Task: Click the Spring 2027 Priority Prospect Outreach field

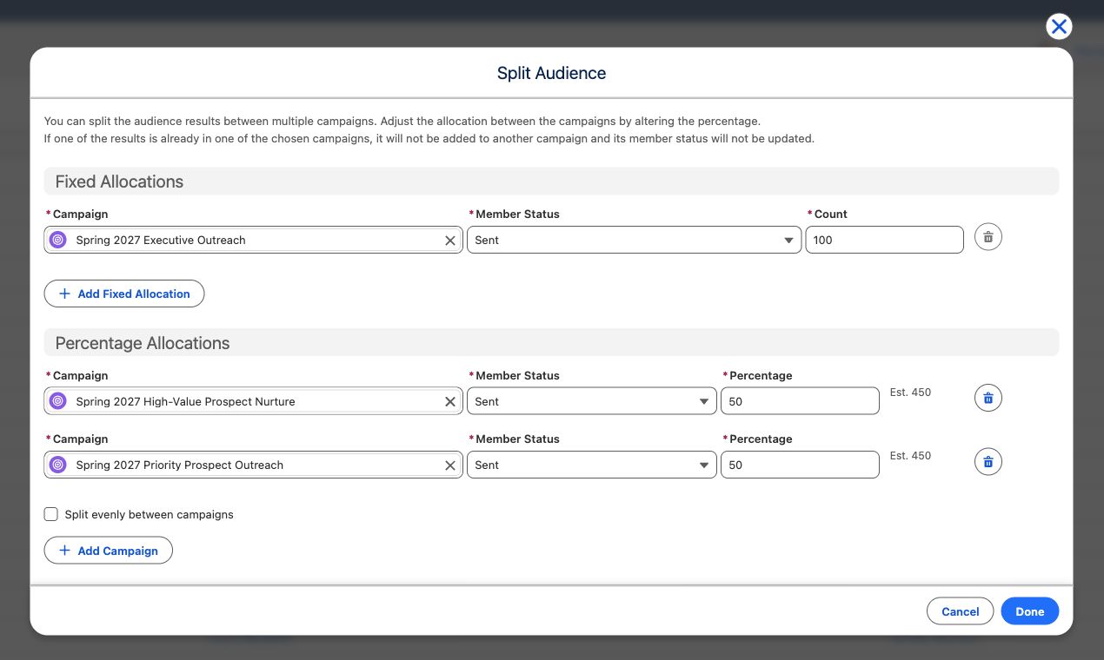Action: point(253,465)
